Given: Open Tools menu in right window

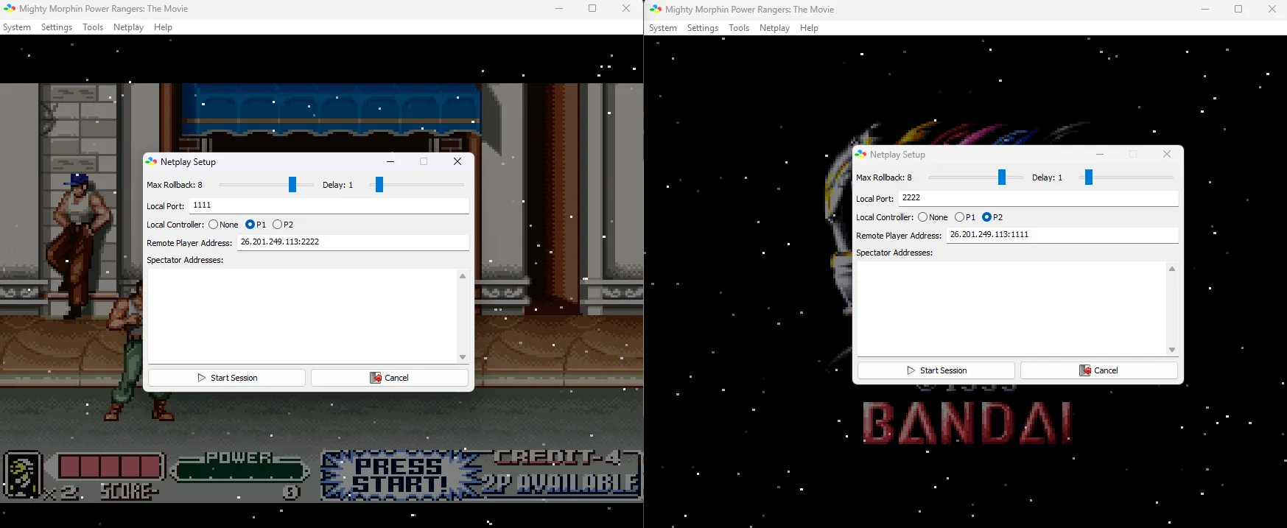Looking at the screenshot, I should (x=739, y=28).
